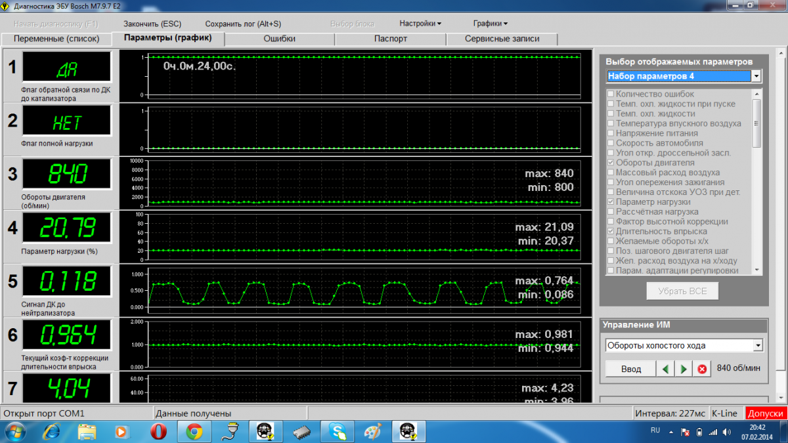This screenshot has width=788, height=443.
Task: Switch to the Ошибки tab
Action: [x=279, y=39]
